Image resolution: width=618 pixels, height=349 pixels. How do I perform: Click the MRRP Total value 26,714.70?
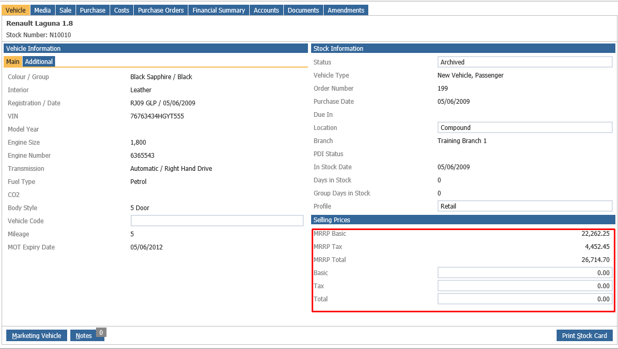point(595,260)
